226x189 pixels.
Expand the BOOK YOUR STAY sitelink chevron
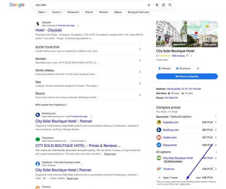click(x=140, y=49)
